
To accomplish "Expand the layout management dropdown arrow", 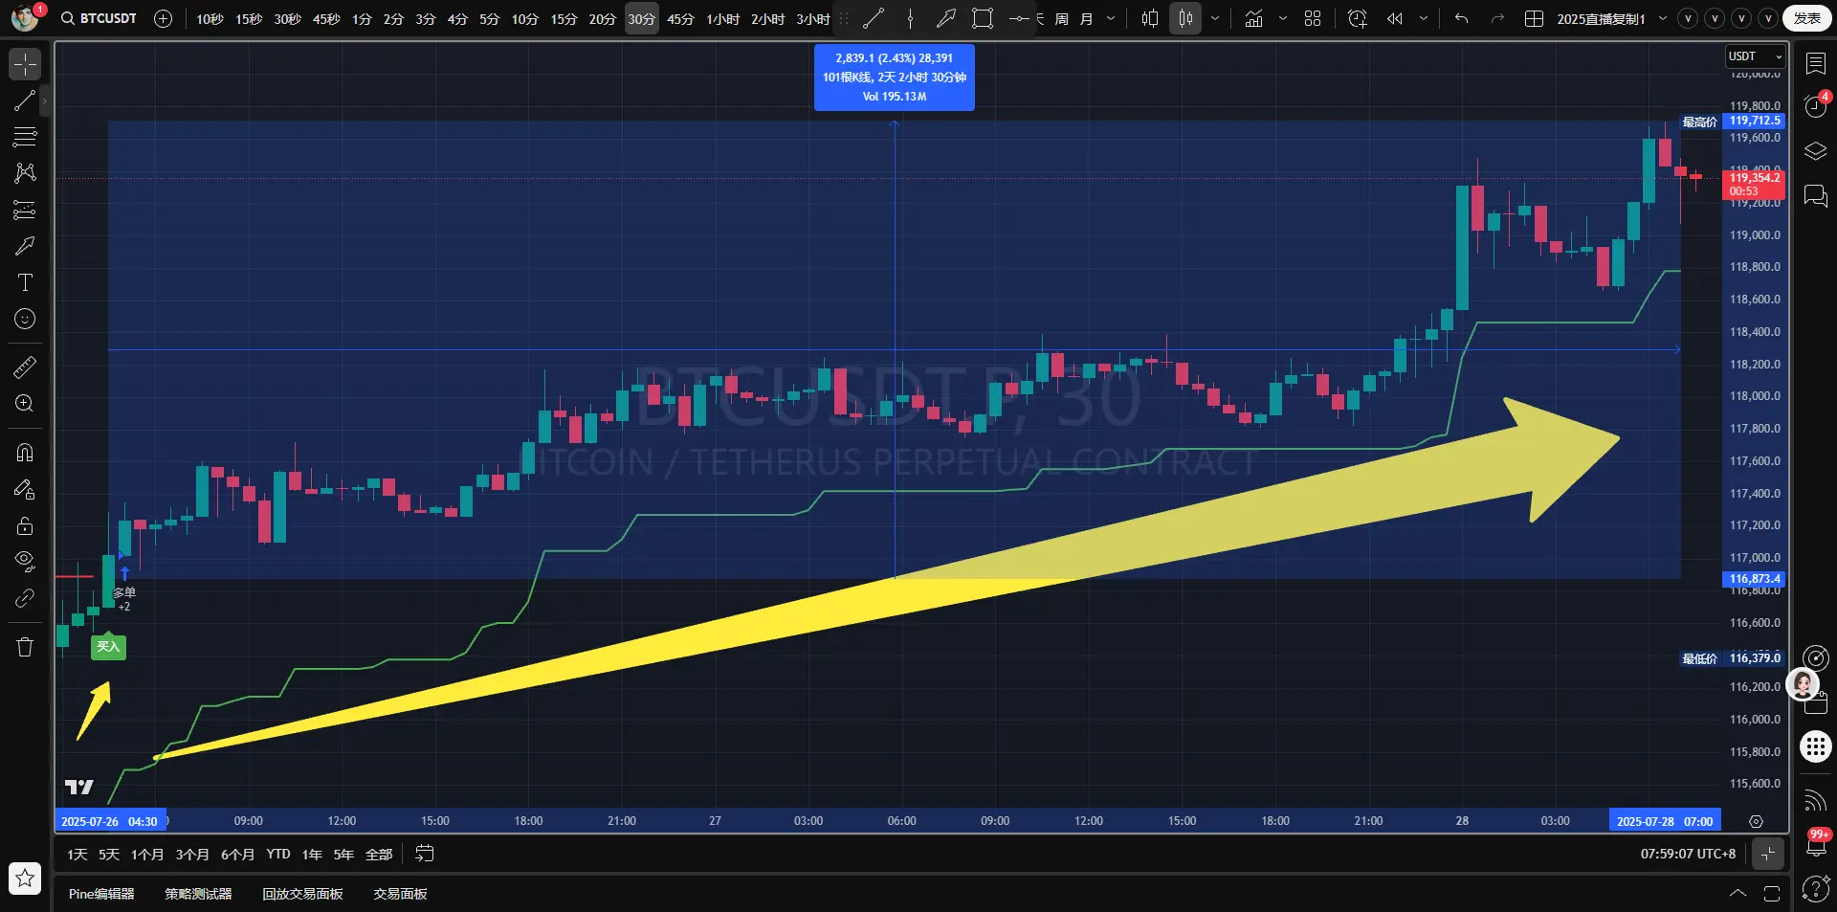I will coord(1663,18).
